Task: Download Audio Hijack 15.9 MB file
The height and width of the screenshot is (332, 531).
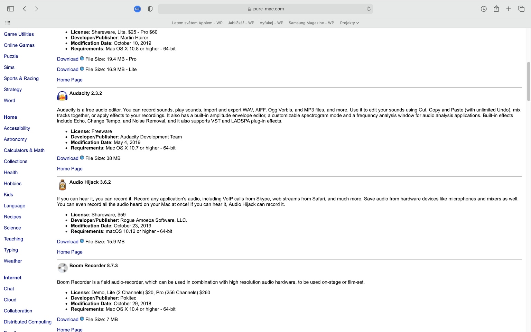Action: point(68,242)
